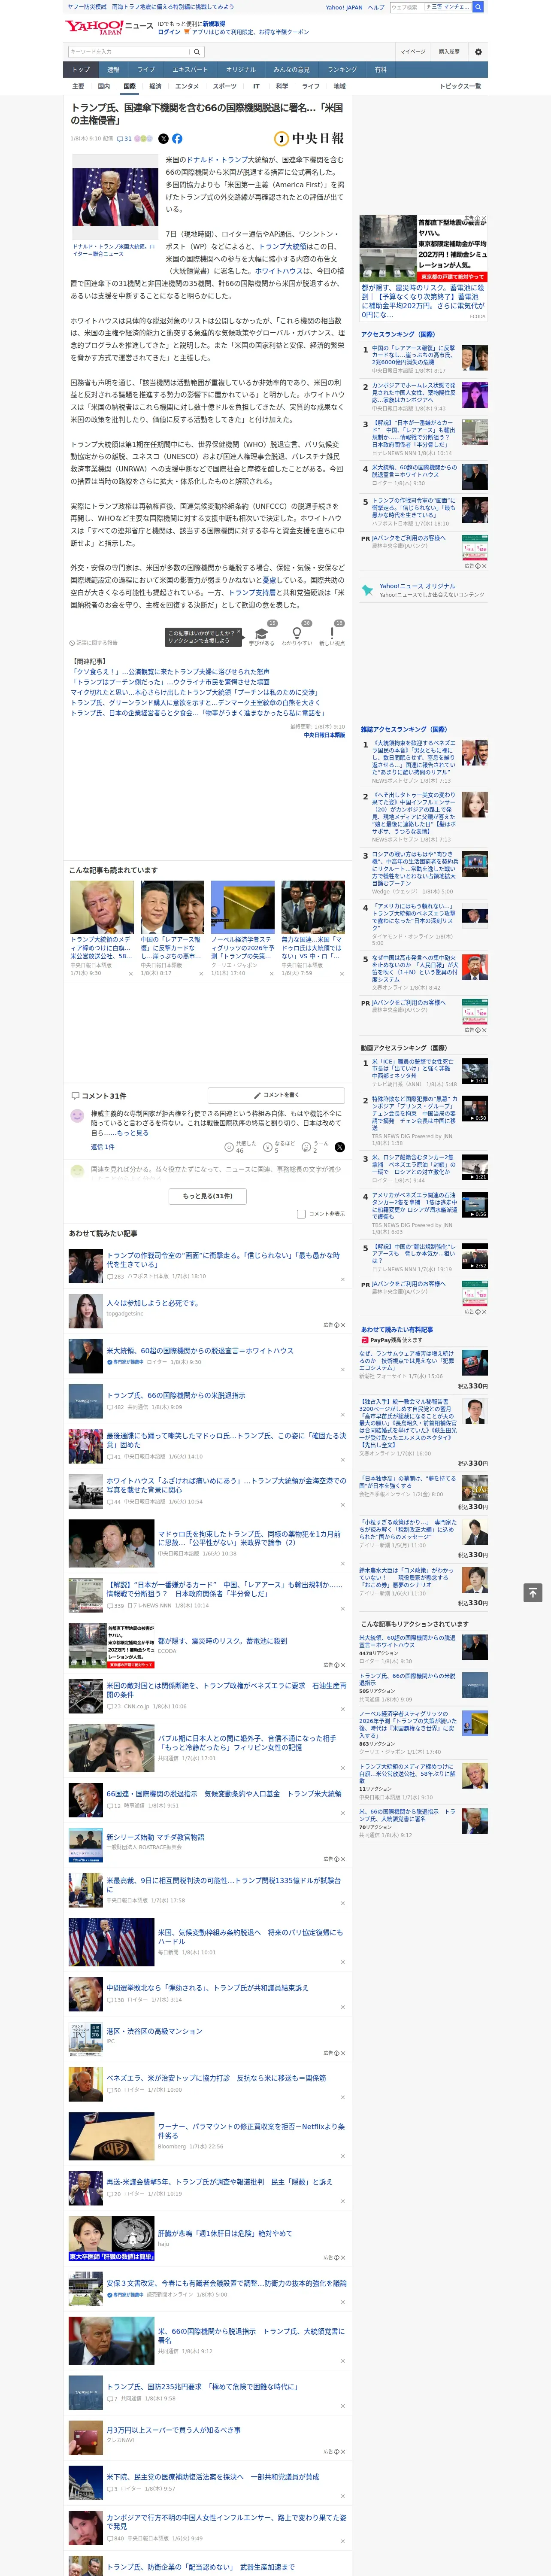Open 南海トラフ地震に備える特別編 link

[172, 6]
